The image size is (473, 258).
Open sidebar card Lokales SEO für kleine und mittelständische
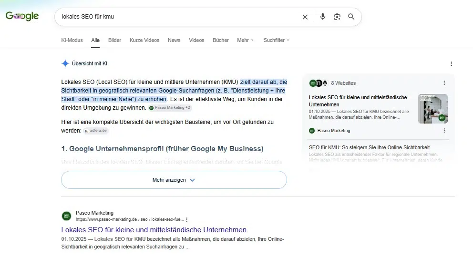[358, 101]
